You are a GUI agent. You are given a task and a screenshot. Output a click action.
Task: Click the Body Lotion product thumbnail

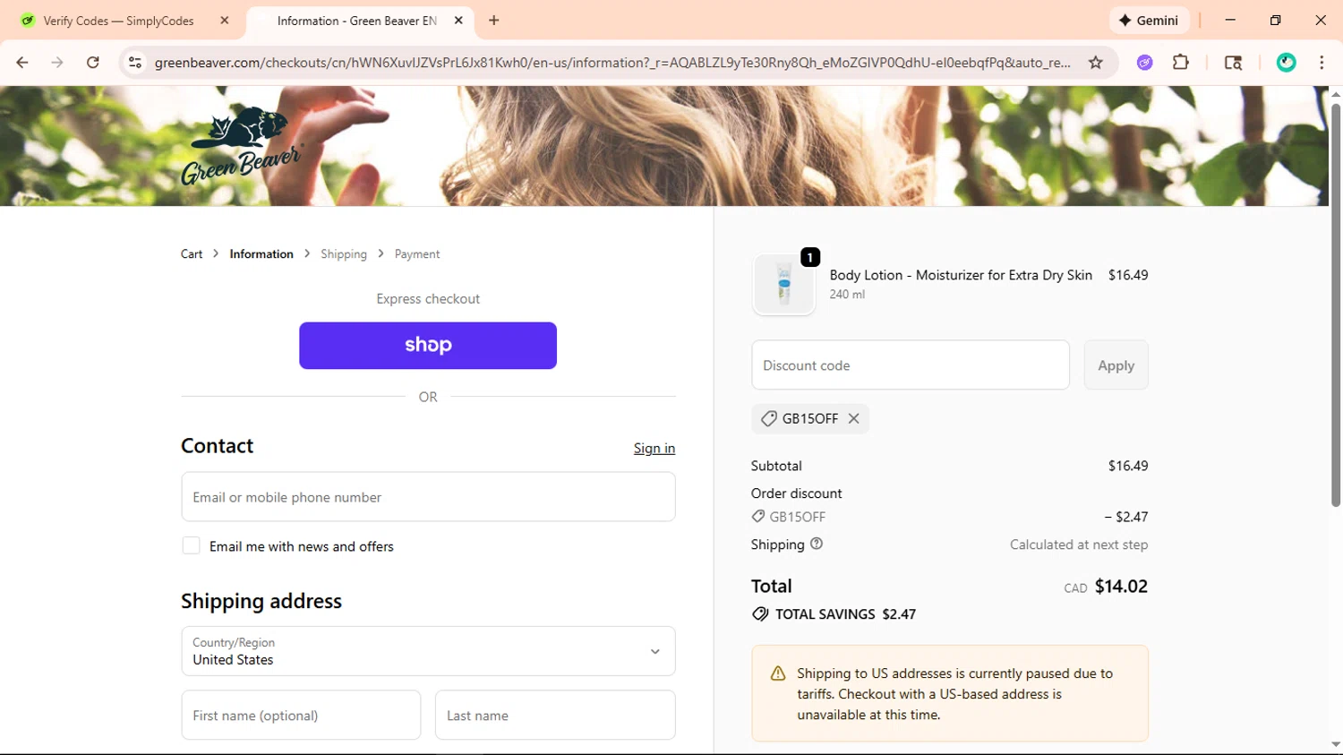coord(784,285)
